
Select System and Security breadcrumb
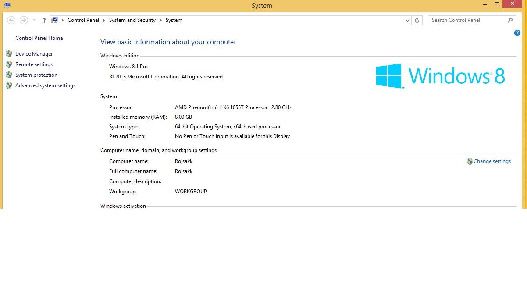132,20
